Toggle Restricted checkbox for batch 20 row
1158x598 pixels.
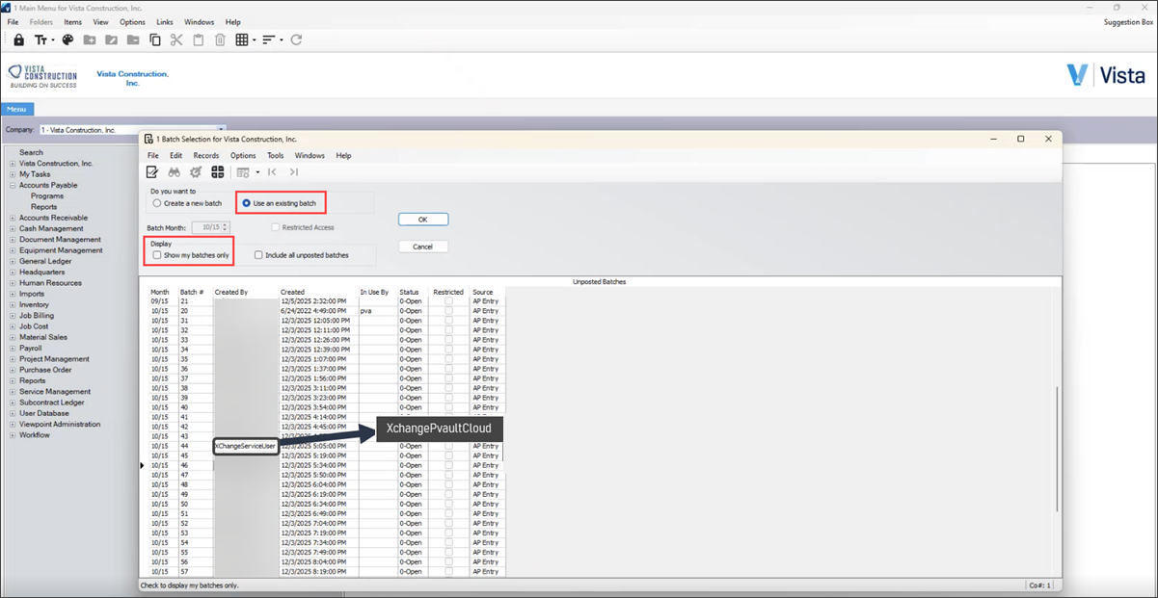coord(448,311)
